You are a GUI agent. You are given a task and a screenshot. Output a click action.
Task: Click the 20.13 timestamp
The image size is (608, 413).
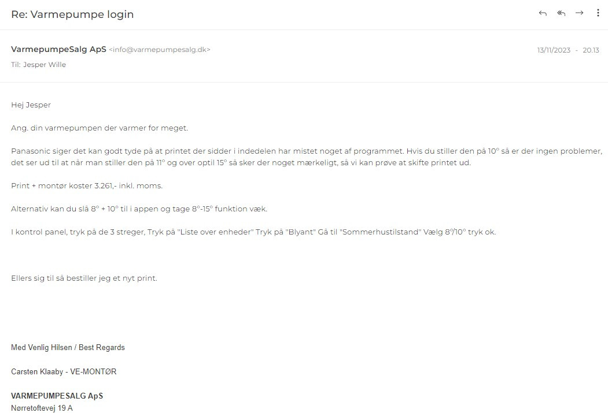click(x=591, y=50)
